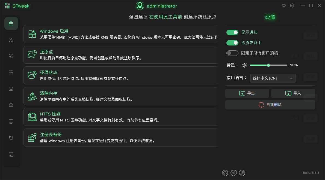
Task: Open the 接口语言 language dropdown
Action: point(273,78)
